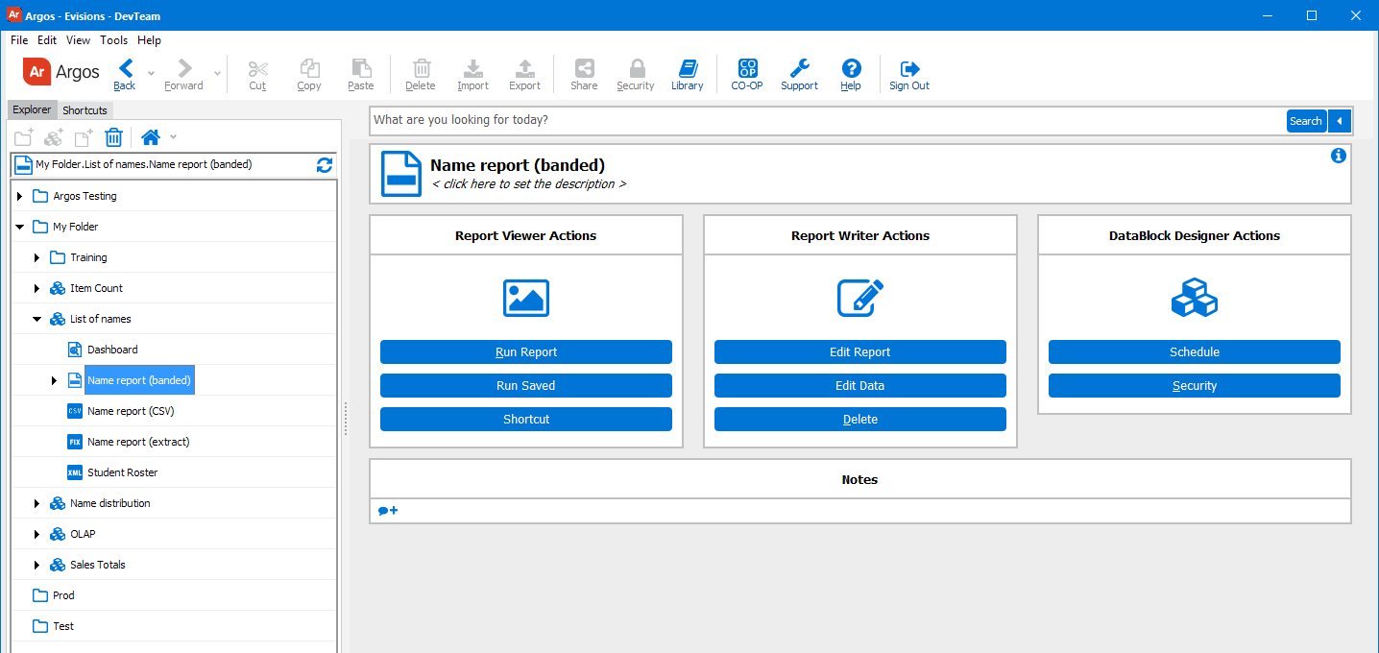Click the add note comment icon
Screen dimensions: 1379x653
388,511
